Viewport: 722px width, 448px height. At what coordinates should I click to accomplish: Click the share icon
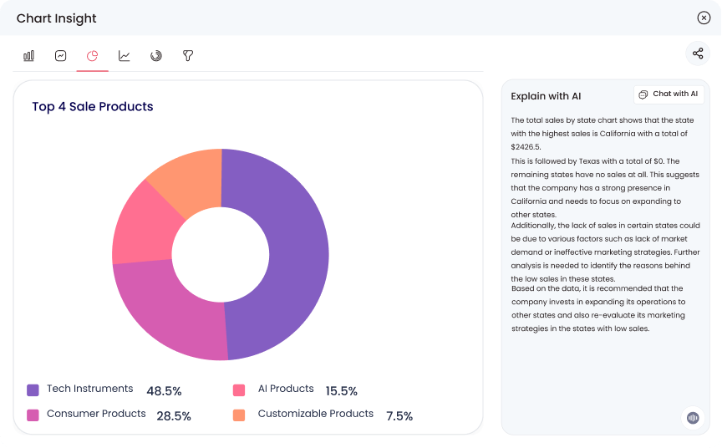coord(697,54)
